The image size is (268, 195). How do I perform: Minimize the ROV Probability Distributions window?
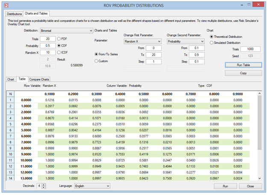pyautogui.click(x=242, y=5)
